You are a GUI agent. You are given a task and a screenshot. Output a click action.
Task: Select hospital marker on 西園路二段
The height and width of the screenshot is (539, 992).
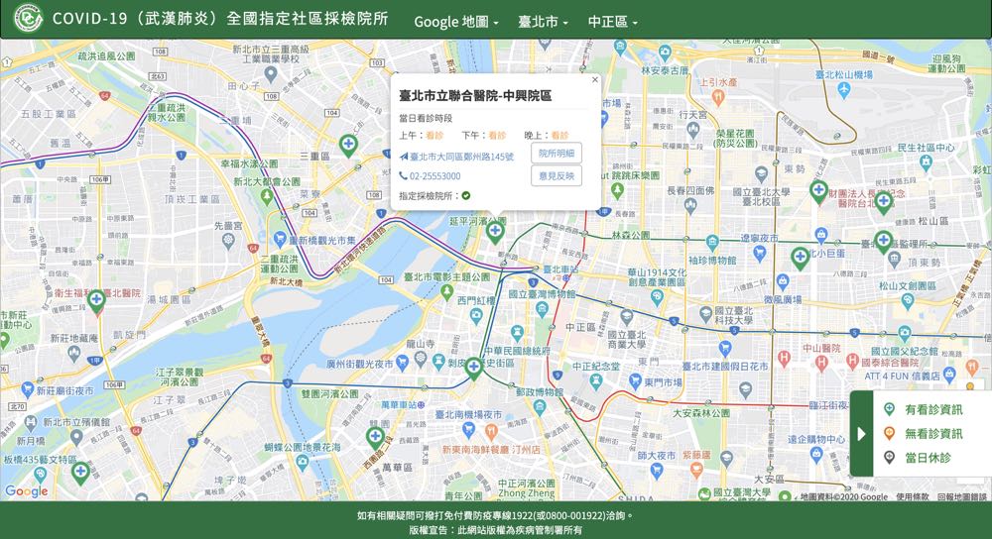click(375, 437)
